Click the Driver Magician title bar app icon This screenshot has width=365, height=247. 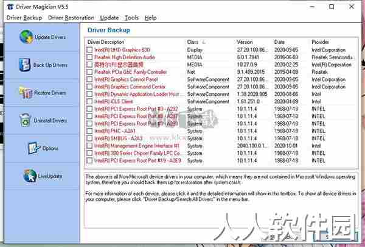click(x=10, y=7)
